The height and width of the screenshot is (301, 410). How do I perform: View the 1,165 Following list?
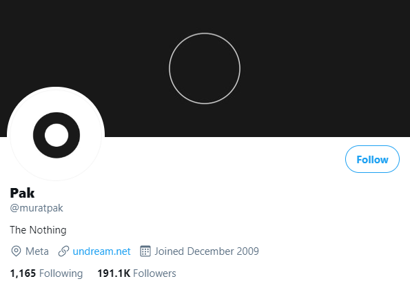click(46, 273)
